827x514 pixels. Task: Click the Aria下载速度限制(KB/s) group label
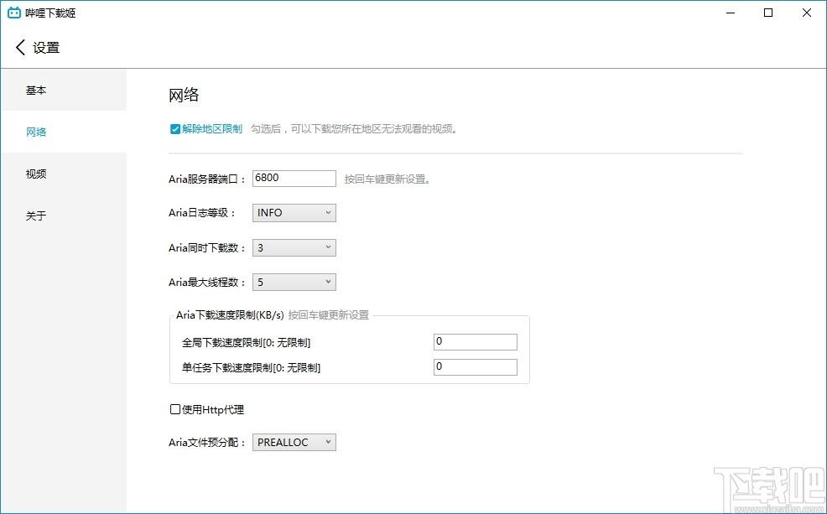pyautogui.click(x=230, y=315)
